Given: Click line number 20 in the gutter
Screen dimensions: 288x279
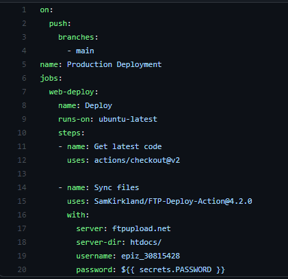Looking at the screenshot, I should coord(22,269).
